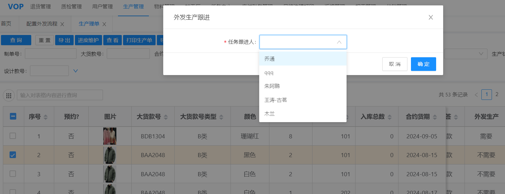Click the 确定 button
Image resolution: width=505 pixels, height=194 pixels.
(x=423, y=64)
